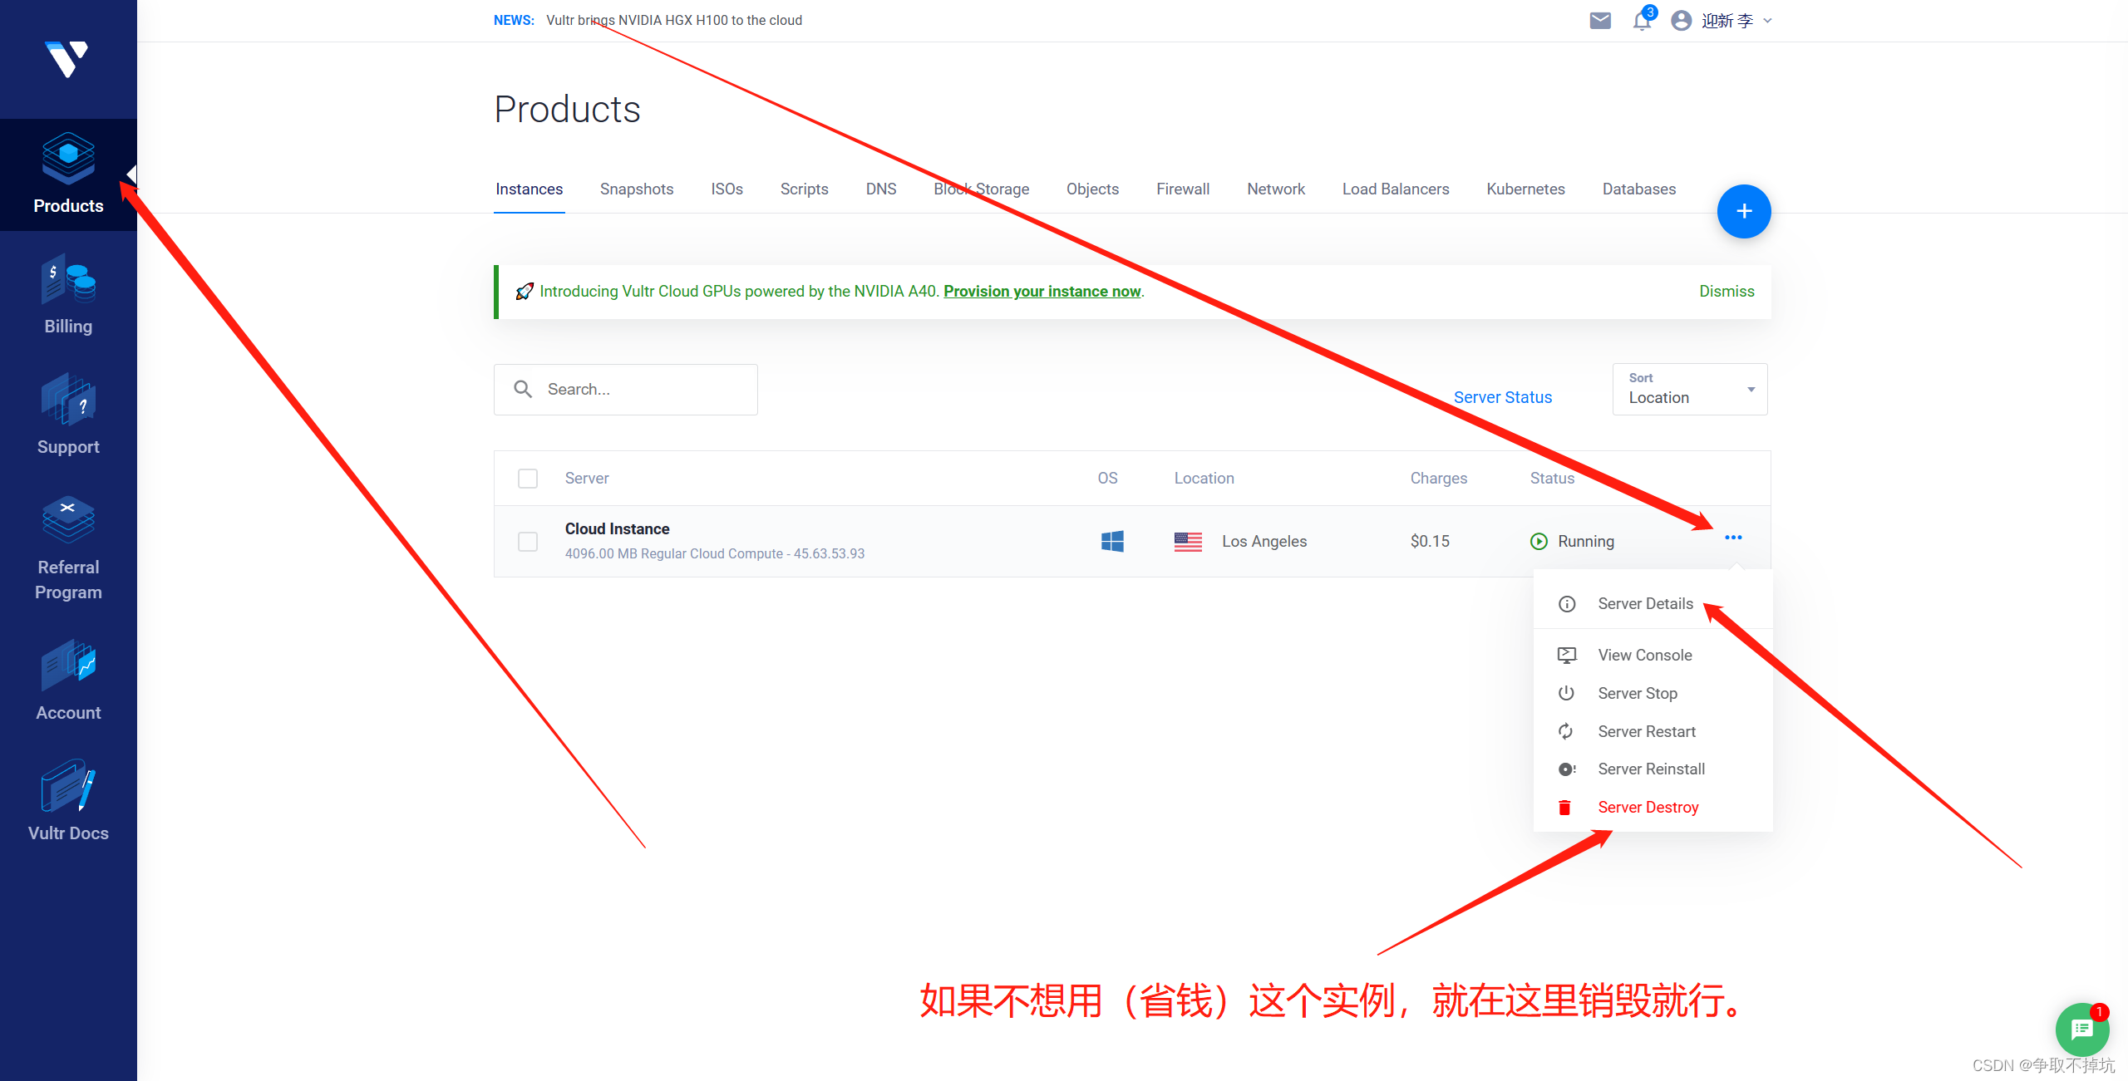2128x1081 pixels.
Task: Open notifications bell with badge
Action: (1643, 20)
